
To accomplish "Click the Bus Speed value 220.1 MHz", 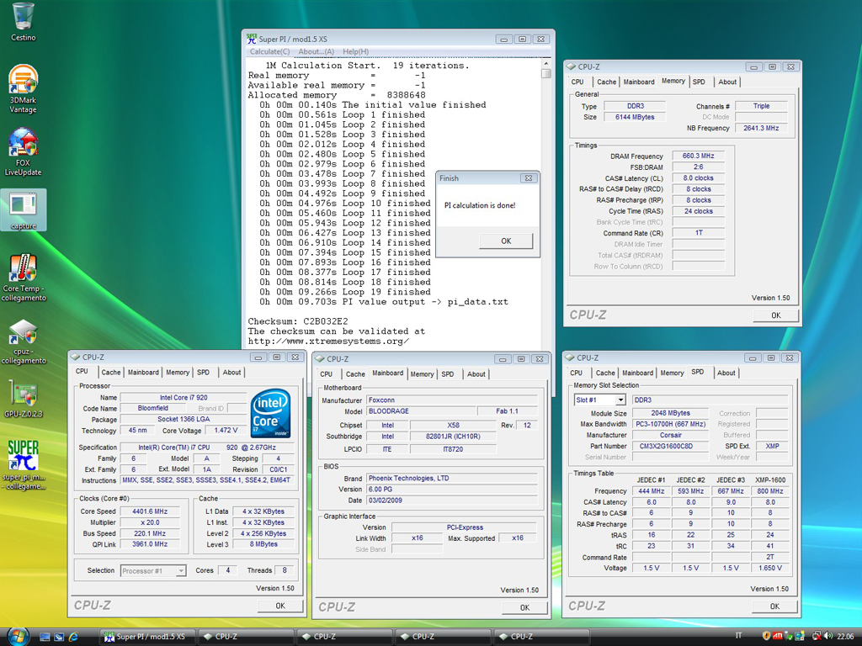I will click(150, 533).
